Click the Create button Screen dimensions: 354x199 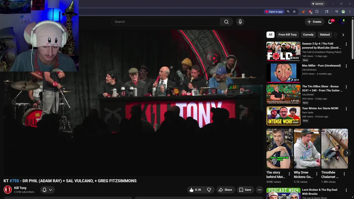[314, 22]
